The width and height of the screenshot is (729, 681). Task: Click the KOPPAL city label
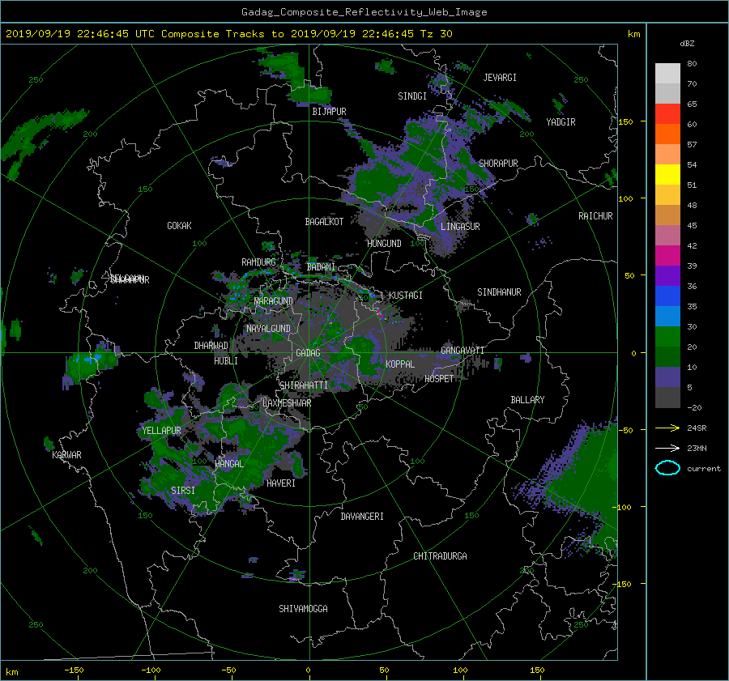400,364
